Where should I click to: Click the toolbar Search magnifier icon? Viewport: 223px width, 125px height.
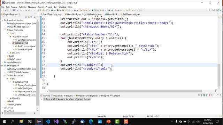pyautogui.click(x=209, y=10)
